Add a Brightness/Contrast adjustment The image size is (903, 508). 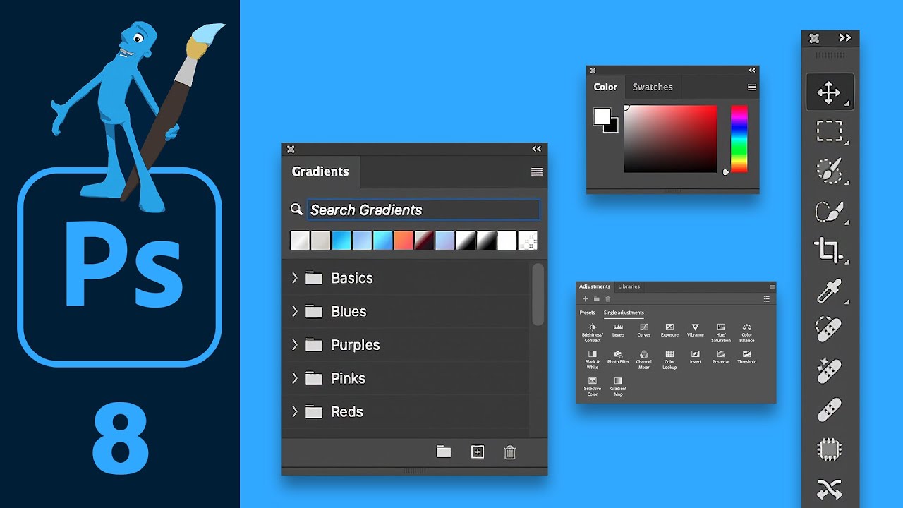pos(593,332)
